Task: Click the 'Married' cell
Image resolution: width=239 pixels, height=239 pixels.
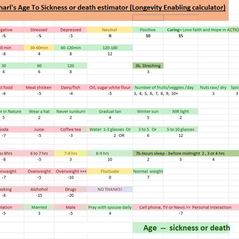Action: pos(39,207)
